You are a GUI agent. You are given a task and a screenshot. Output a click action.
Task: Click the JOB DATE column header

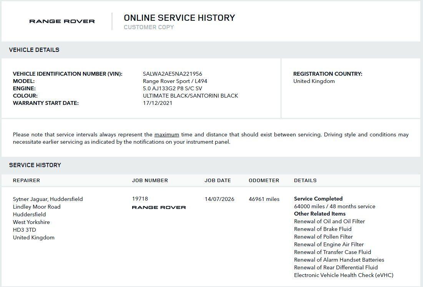[218, 181]
